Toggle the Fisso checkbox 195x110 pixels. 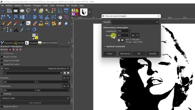2,68
